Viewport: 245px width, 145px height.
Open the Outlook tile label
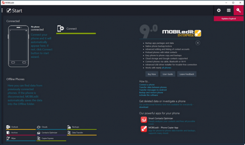click(x=14, y=127)
